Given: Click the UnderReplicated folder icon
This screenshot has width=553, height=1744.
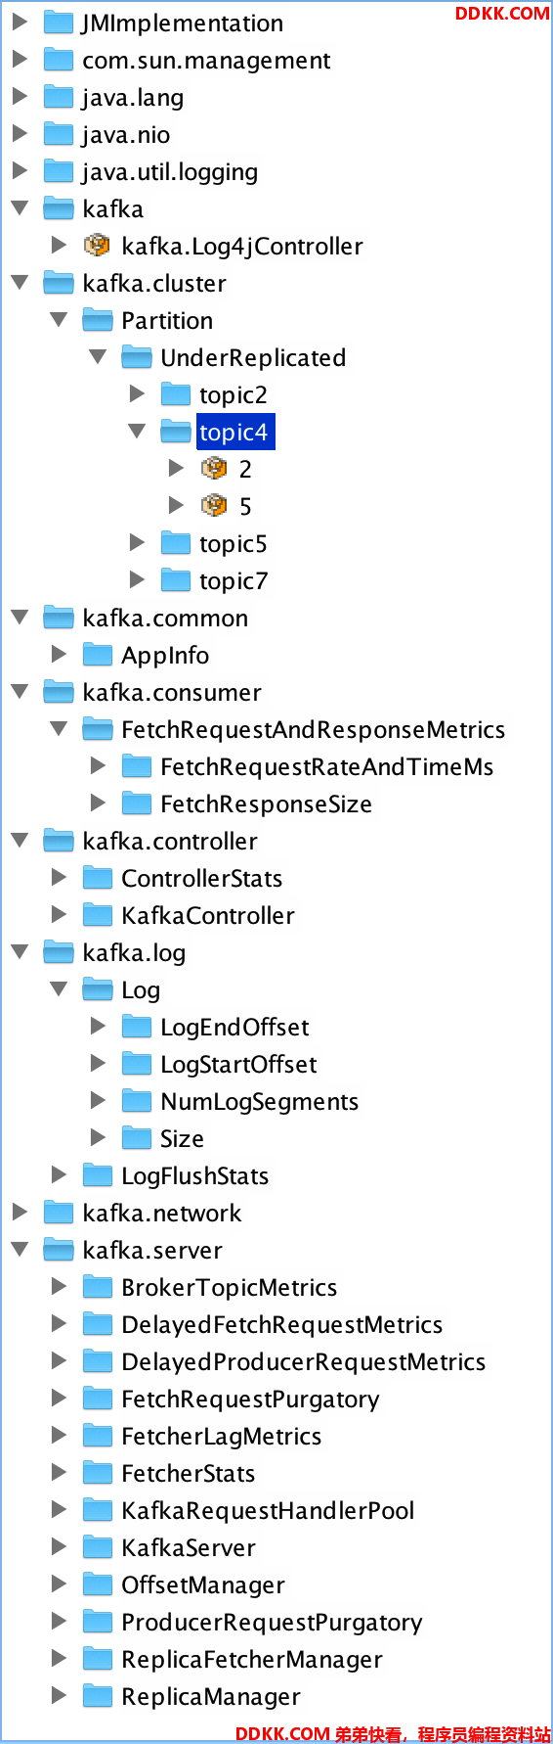Looking at the screenshot, I should tap(137, 356).
